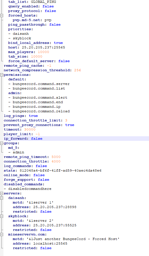The height and width of the screenshot is (256, 149).
Task: Click the pvp.md-5.net: pvp line
Action: click(x=32, y=20)
